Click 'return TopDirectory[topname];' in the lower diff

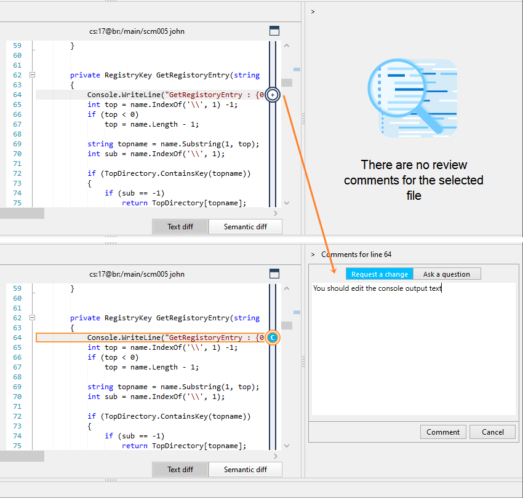pyautogui.click(x=184, y=446)
